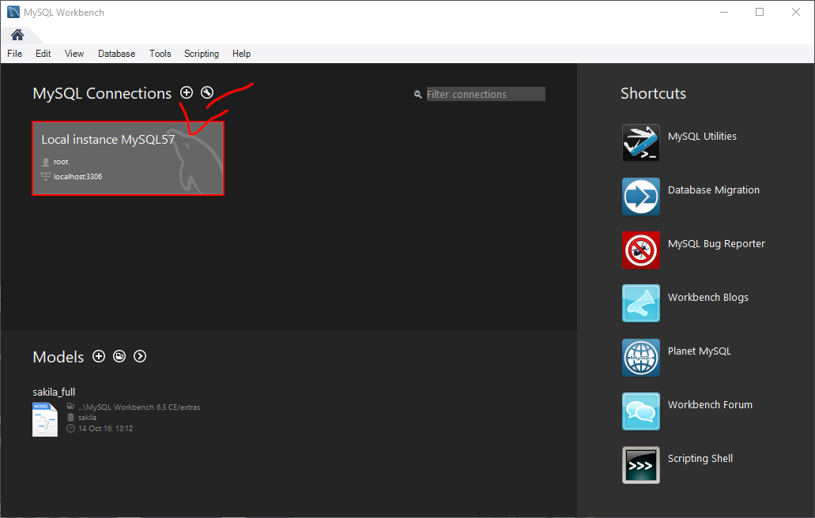The image size is (815, 518).
Task: Open the Edit menu
Action: [43, 54]
